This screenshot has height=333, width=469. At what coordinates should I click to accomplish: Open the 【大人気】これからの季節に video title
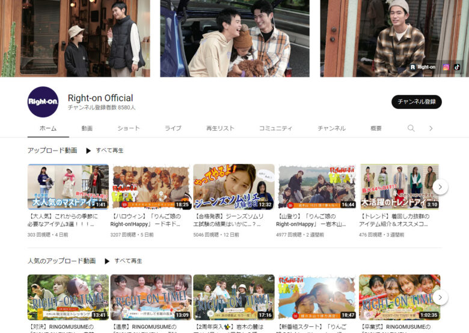click(x=63, y=220)
